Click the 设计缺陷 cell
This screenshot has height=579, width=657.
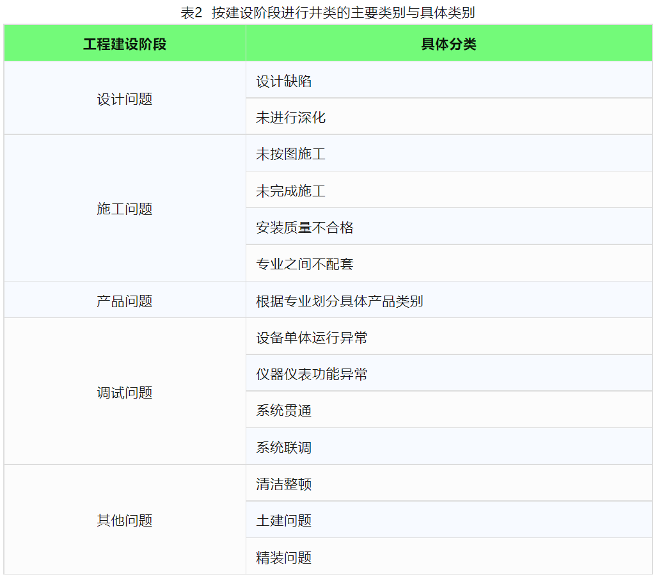284,81
